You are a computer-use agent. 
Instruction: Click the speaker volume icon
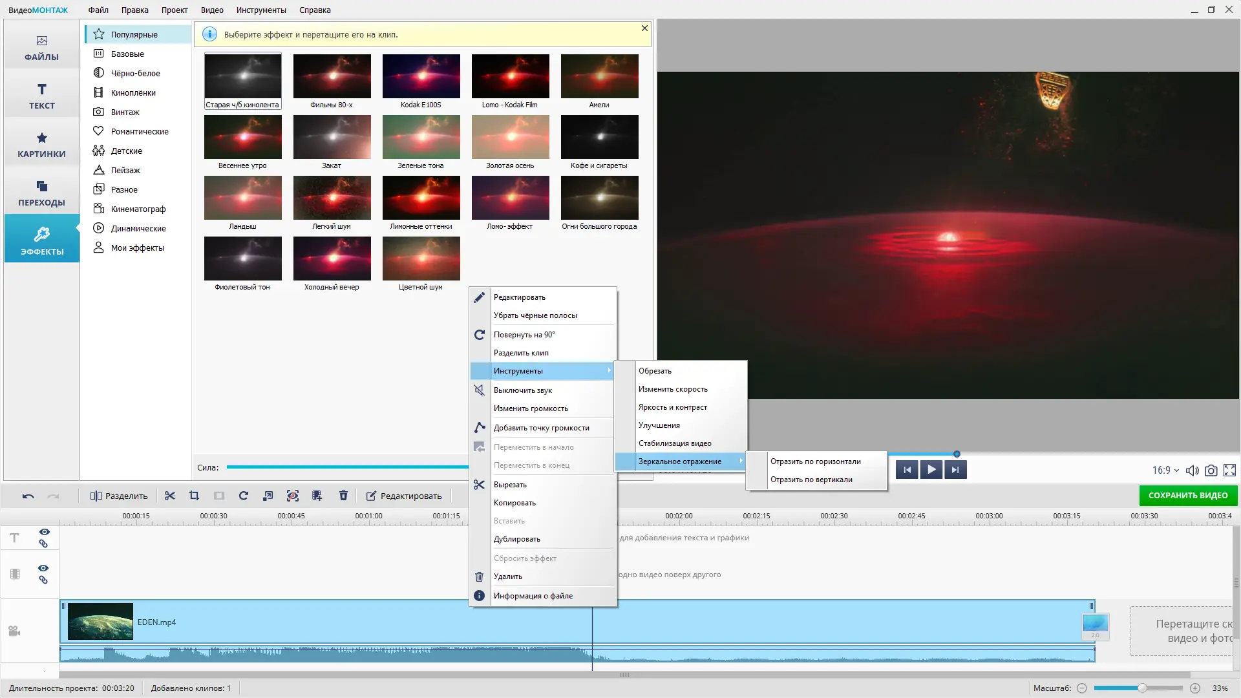[x=1192, y=471]
